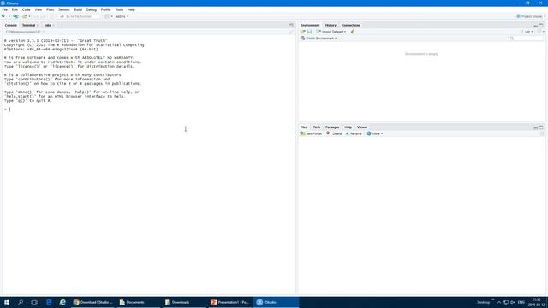
Task: Switch to the Packages tab
Action: pyautogui.click(x=332, y=127)
